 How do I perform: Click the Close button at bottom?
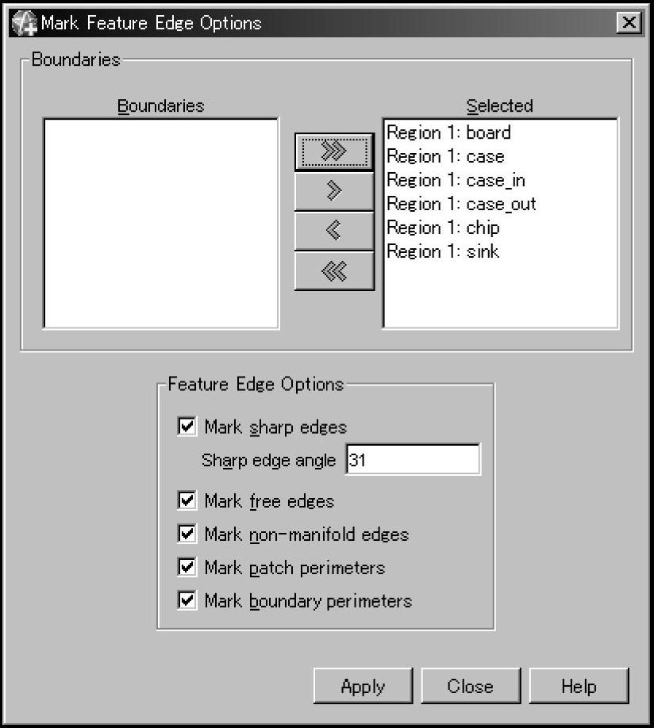tap(470, 686)
